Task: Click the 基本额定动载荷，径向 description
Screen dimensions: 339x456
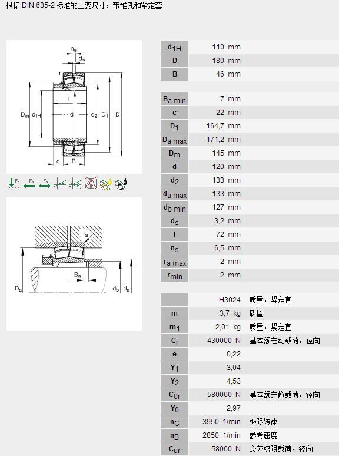Action: [x=284, y=341]
